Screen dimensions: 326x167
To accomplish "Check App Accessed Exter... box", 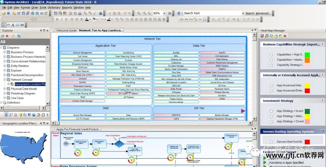I will pos(271,91).
